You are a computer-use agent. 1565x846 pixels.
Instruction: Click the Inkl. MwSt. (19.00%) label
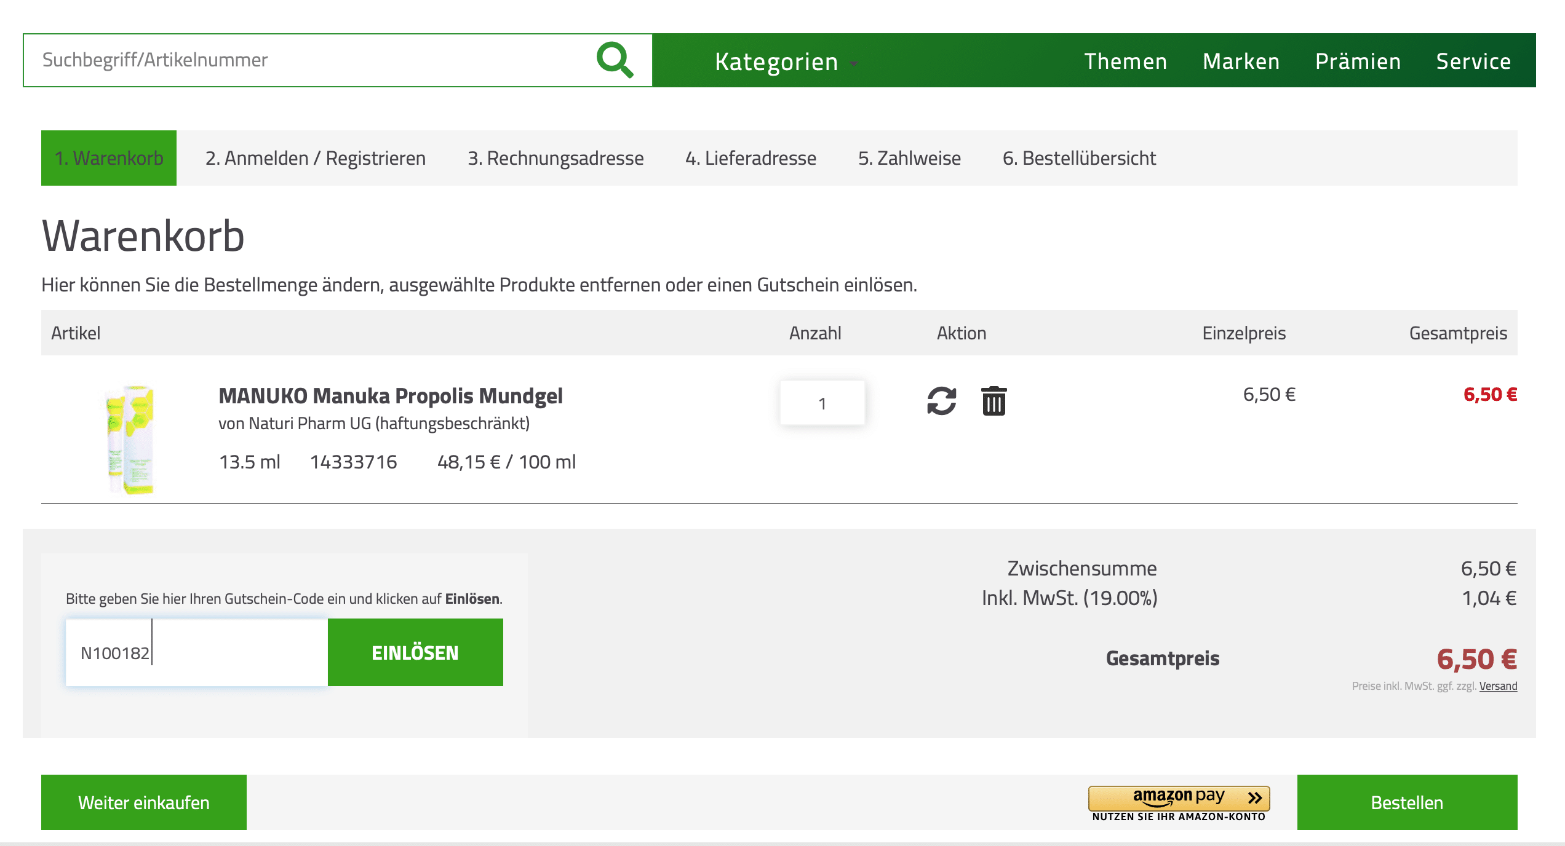click(1069, 598)
